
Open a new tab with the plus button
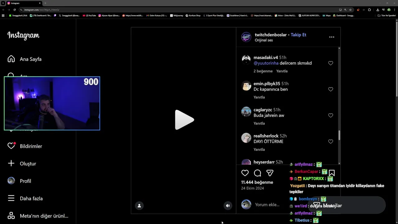point(45,3)
